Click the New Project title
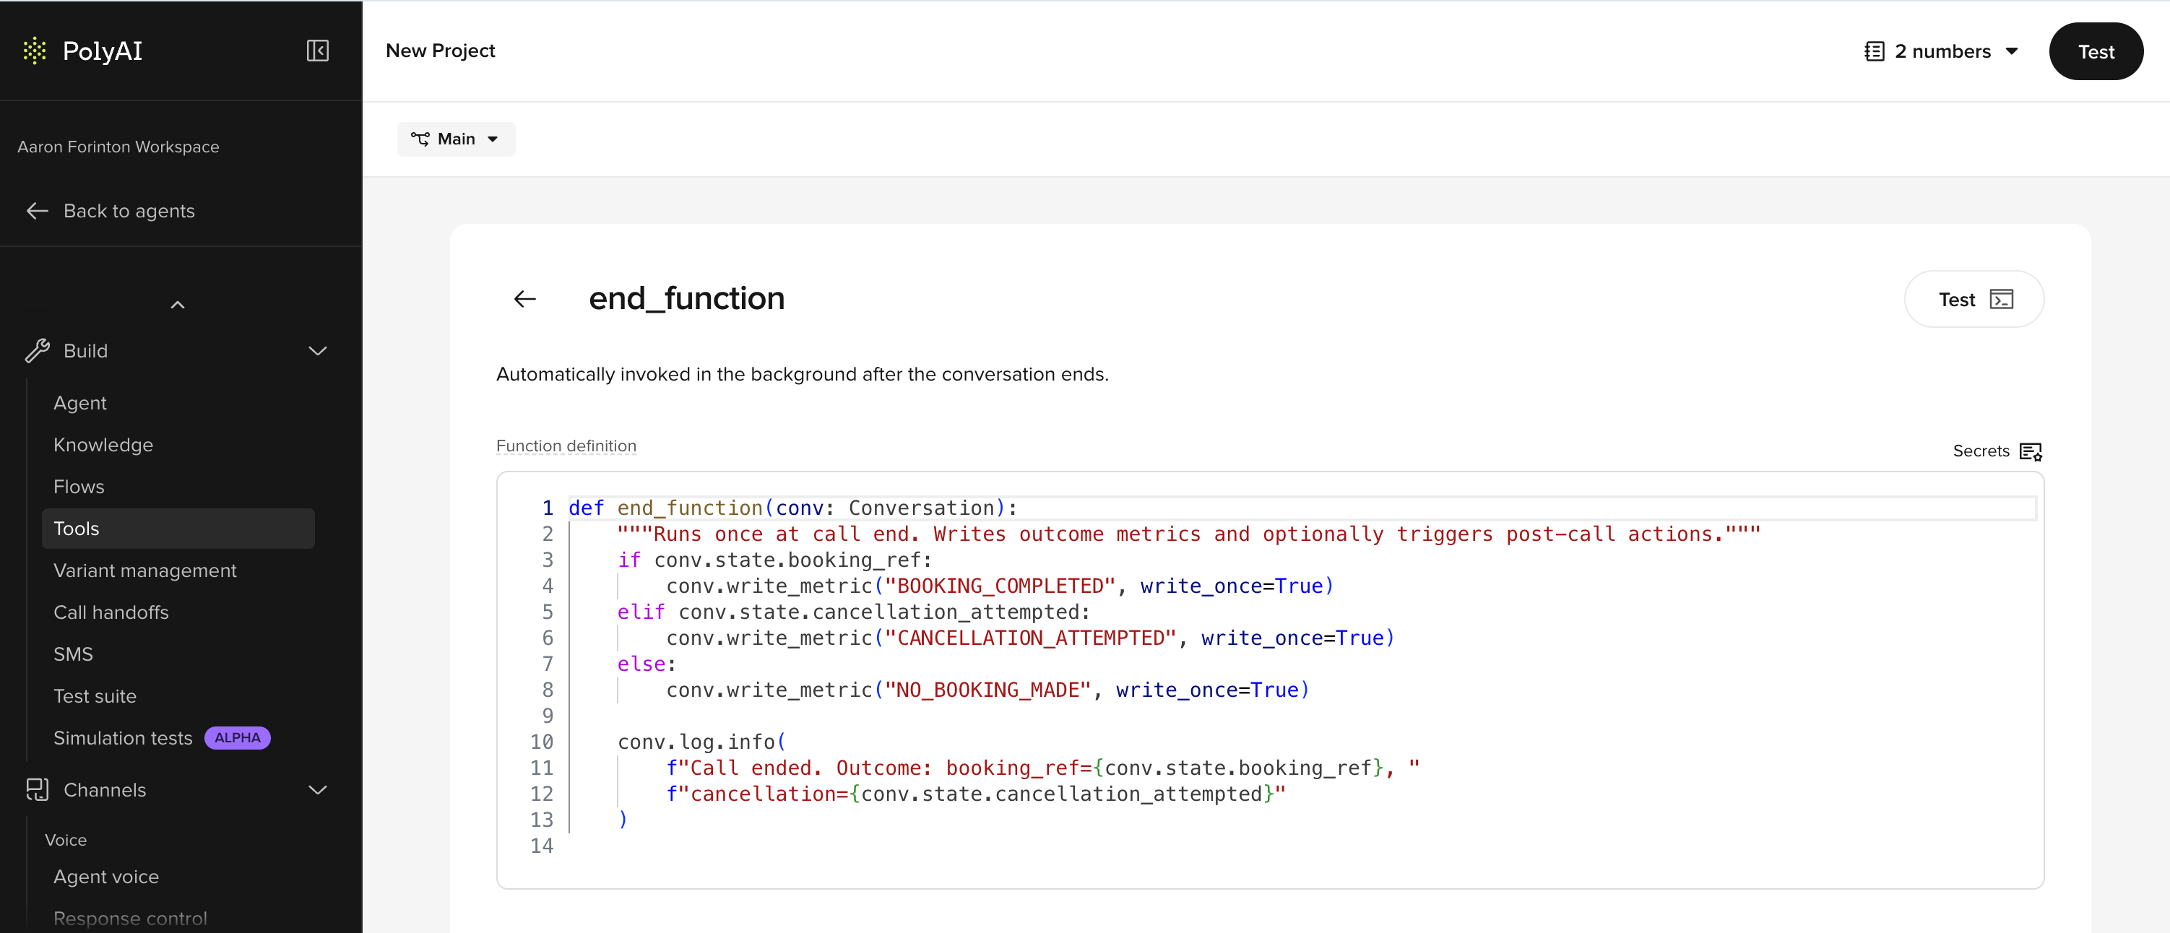The image size is (2170, 933). [440, 51]
